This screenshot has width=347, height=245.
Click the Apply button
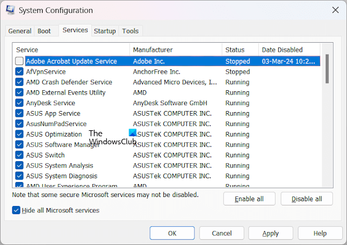271,233
